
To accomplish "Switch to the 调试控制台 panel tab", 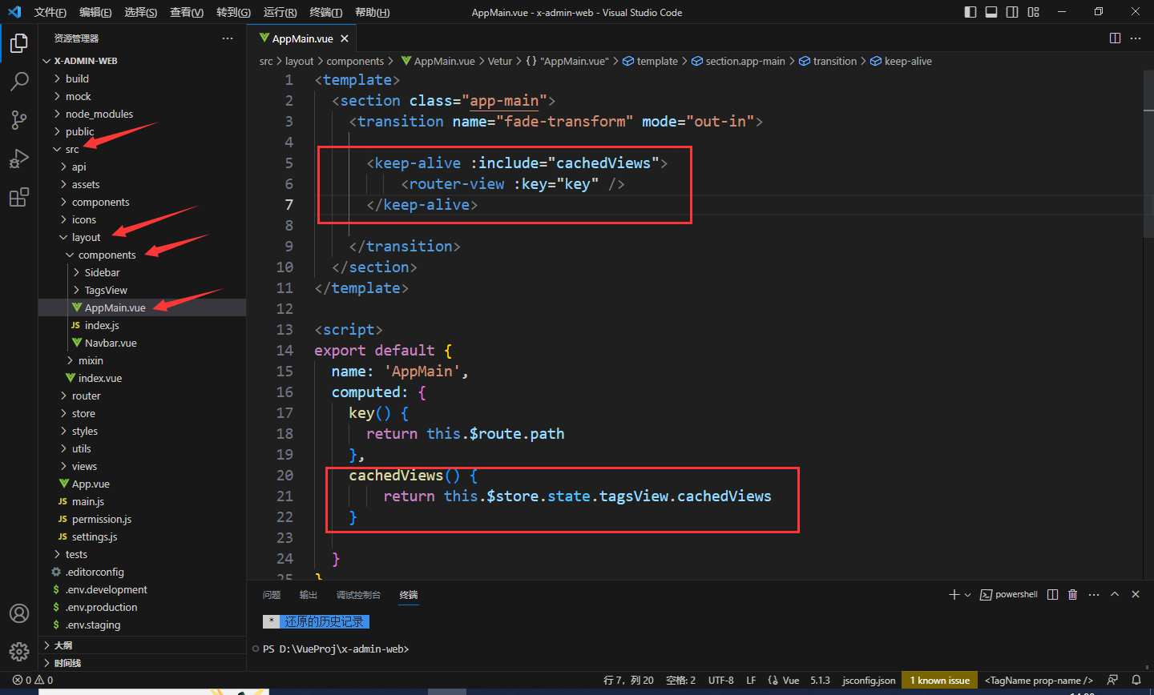I will 358,595.
